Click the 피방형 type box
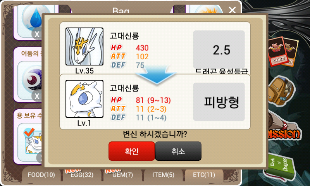This screenshot has width=310, height=186. [219, 102]
